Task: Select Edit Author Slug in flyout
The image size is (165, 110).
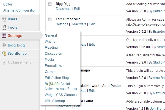Action: pyautogui.click(x=57, y=78)
